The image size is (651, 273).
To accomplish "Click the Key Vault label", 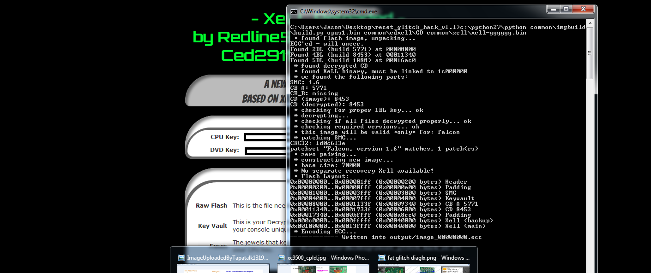I will tap(212, 226).
